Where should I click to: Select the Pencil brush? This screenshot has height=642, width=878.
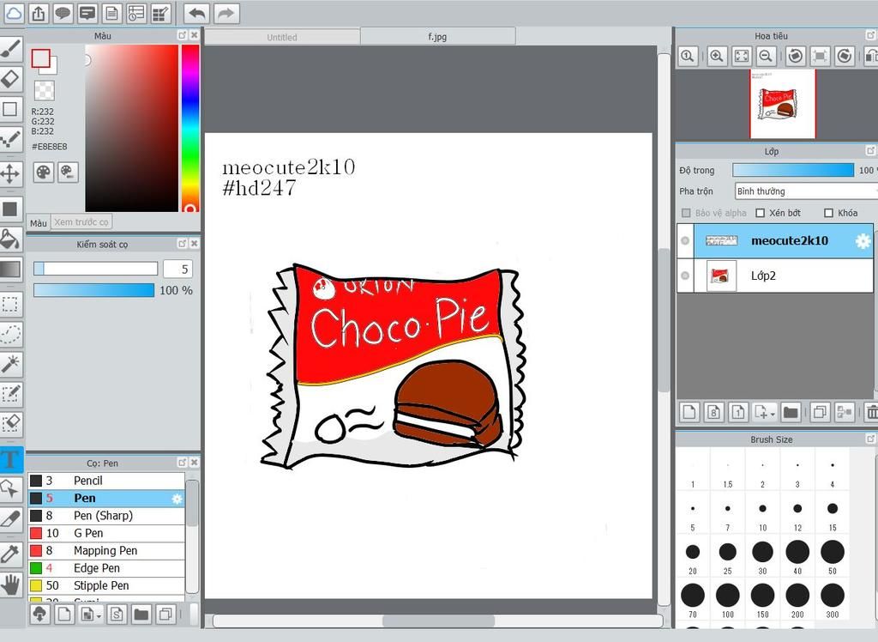[x=106, y=481]
